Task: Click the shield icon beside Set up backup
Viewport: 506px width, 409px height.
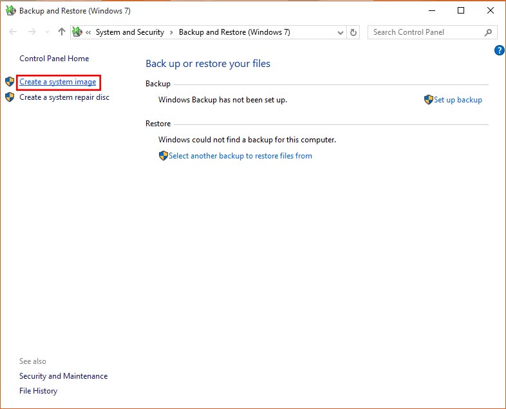Action: (x=428, y=100)
